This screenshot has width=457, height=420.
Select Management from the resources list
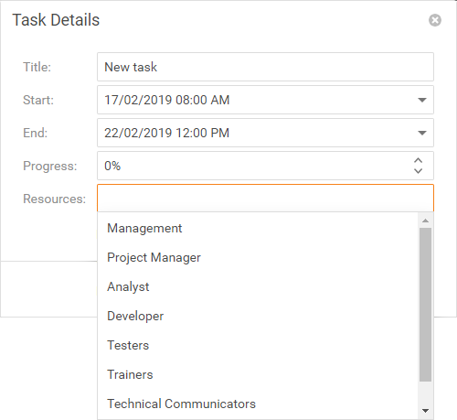tap(258, 228)
